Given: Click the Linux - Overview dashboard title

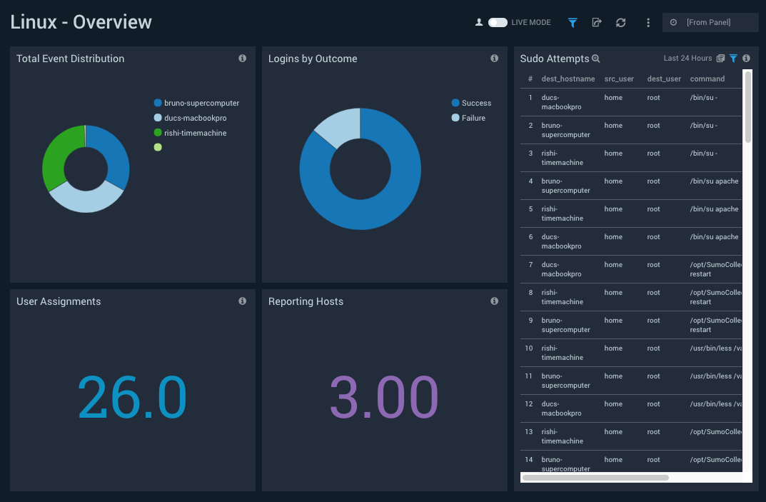Looking at the screenshot, I should pos(81,22).
